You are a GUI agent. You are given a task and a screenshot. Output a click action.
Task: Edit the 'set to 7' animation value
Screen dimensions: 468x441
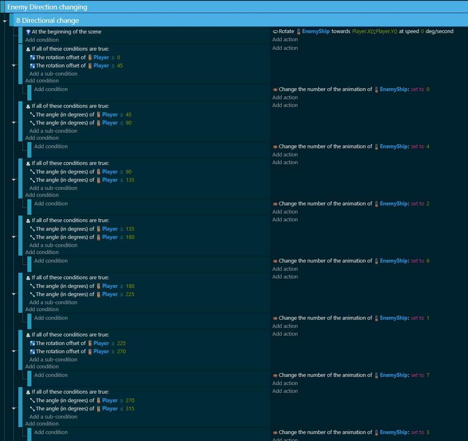(428, 375)
